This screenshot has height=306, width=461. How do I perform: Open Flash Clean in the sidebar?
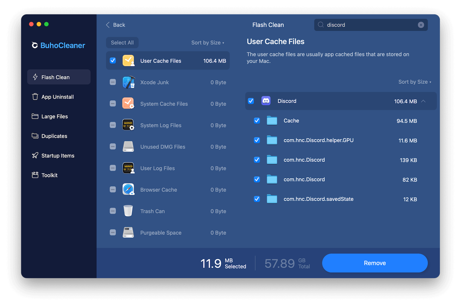point(59,77)
